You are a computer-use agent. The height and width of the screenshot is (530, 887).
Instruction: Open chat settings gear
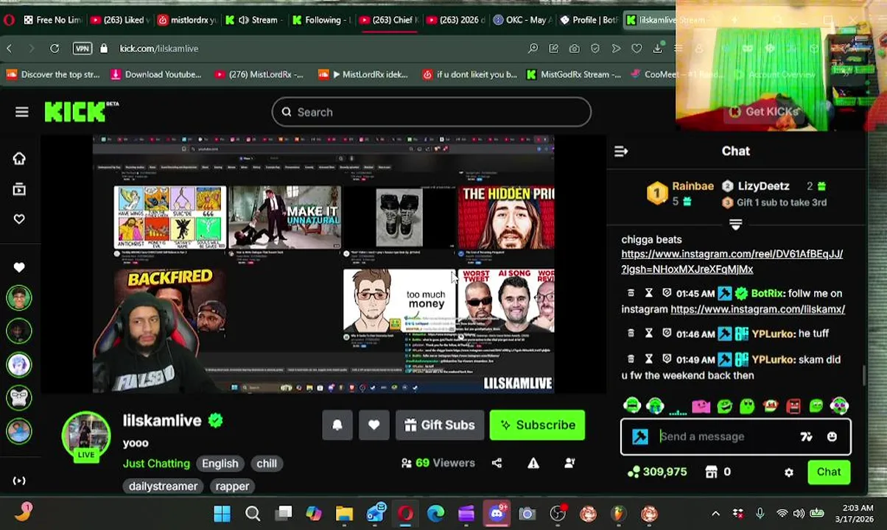(789, 473)
